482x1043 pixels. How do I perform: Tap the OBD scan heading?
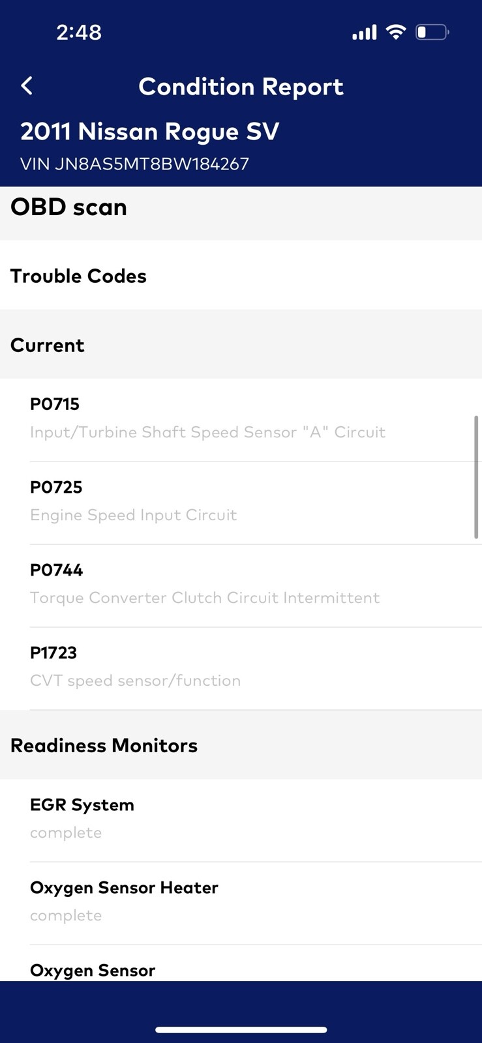(68, 207)
